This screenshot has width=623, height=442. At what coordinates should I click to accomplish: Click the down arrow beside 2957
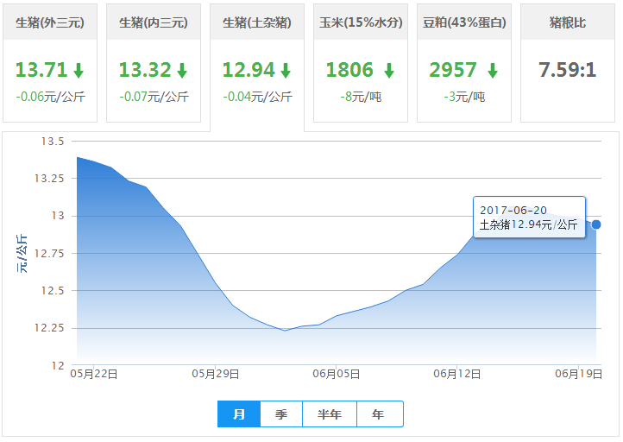pyautogui.click(x=493, y=71)
